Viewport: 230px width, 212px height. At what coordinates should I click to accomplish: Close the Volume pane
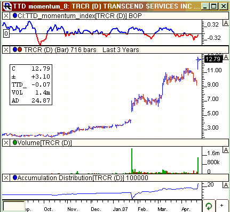click(6, 142)
